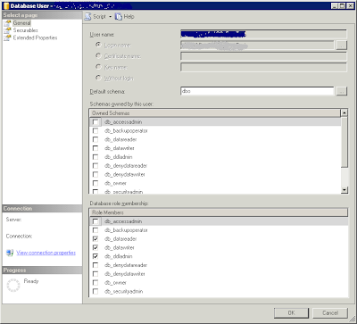This screenshot has width=357, height=324.
Task: Open Help from the toolbar
Action: tap(125, 17)
